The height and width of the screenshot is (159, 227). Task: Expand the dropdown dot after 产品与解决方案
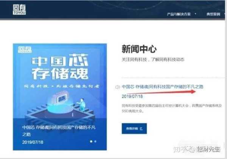coord(196,14)
